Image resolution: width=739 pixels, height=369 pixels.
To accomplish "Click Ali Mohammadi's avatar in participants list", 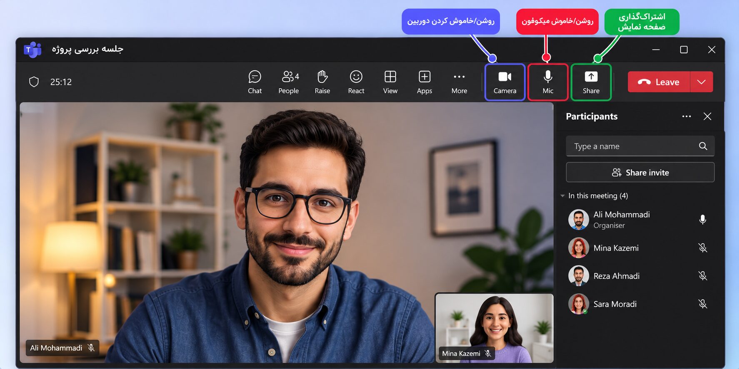I will pos(579,220).
